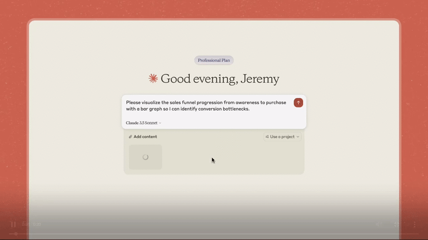The height and width of the screenshot is (240, 428).
Task: Pause the video with the pause button
Action: (x=13, y=225)
